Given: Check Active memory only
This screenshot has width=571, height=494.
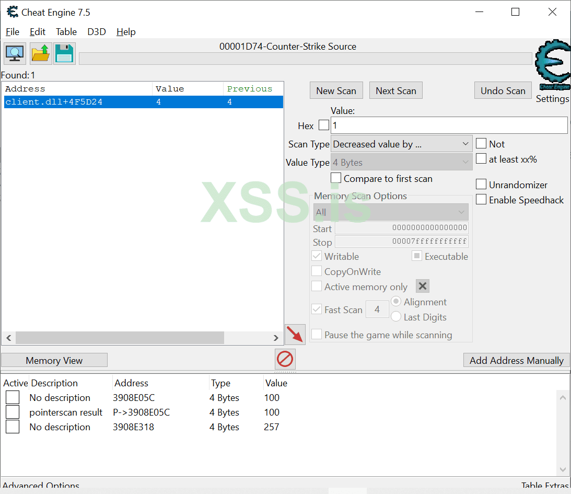Looking at the screenshot, I should click(317, 286).
